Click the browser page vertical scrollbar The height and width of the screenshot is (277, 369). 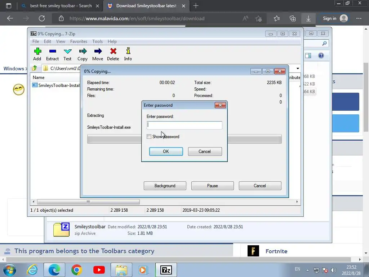pyautogui.click(x=366, y=97)
